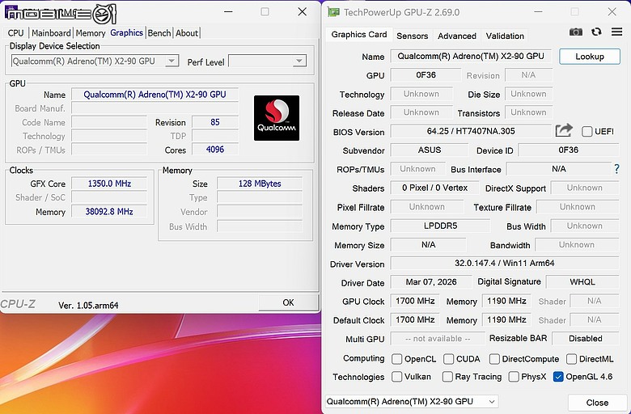
Task: Close the CPU-Z window
Action: coord(303,11)
